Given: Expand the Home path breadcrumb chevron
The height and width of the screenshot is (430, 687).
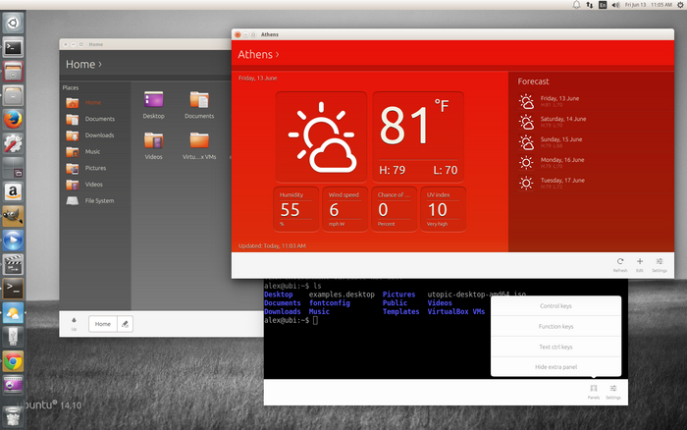Looking at the screenshot, I should 100,65.
